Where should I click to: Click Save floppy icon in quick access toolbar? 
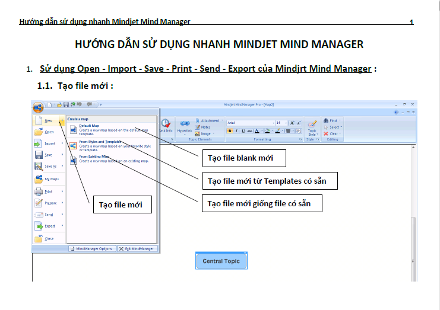click(x=66, y=104)
